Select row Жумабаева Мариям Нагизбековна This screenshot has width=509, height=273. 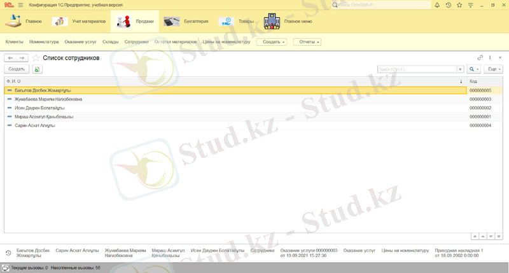235,99
